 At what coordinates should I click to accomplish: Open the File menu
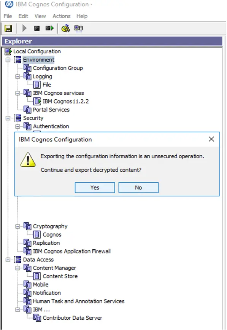click(x=8, y=16)
